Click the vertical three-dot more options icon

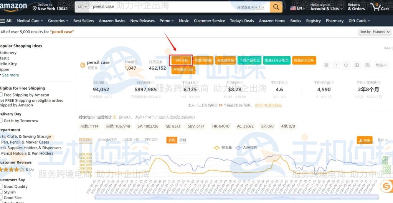[336, 65]
